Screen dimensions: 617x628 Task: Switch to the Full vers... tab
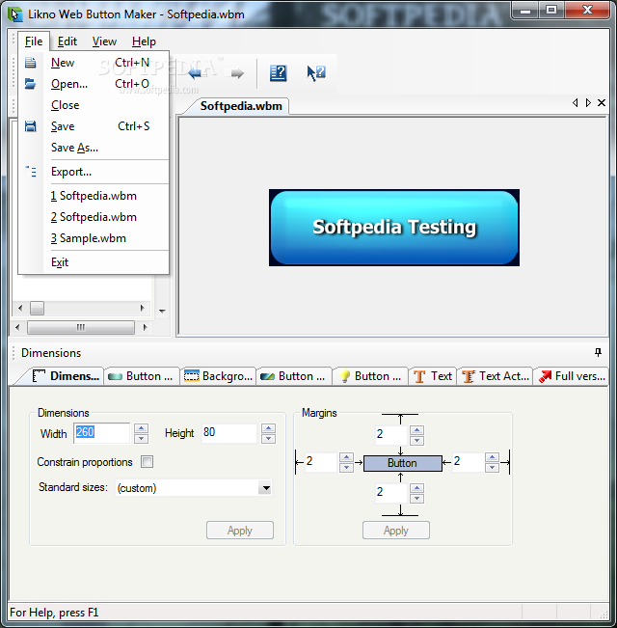572,376
